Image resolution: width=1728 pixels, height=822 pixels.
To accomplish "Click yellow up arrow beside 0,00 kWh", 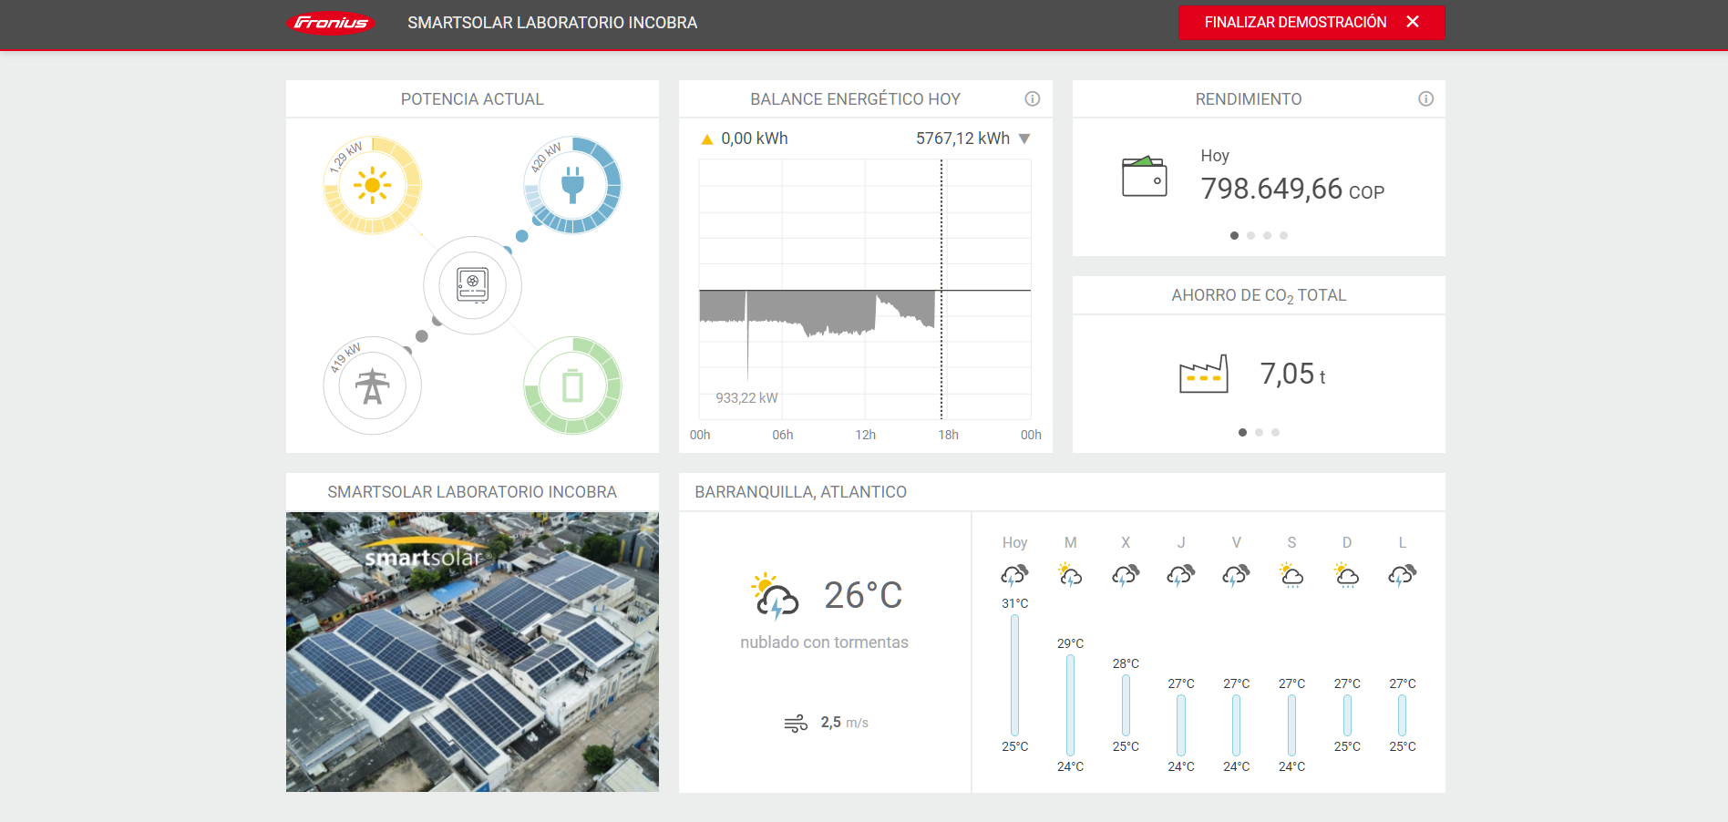I will 706,139.
